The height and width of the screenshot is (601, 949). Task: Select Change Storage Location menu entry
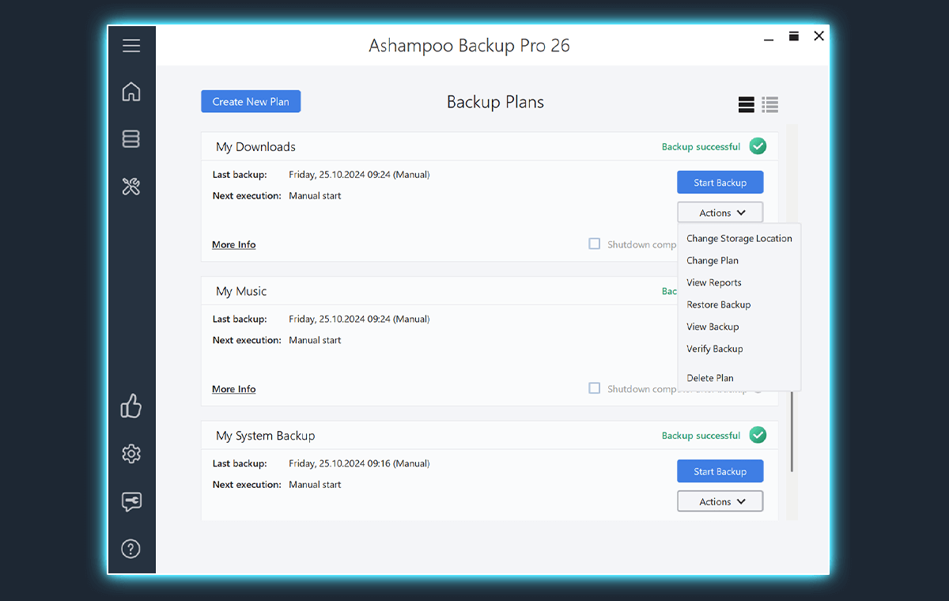pyautogui.click(x=739, y=238)
